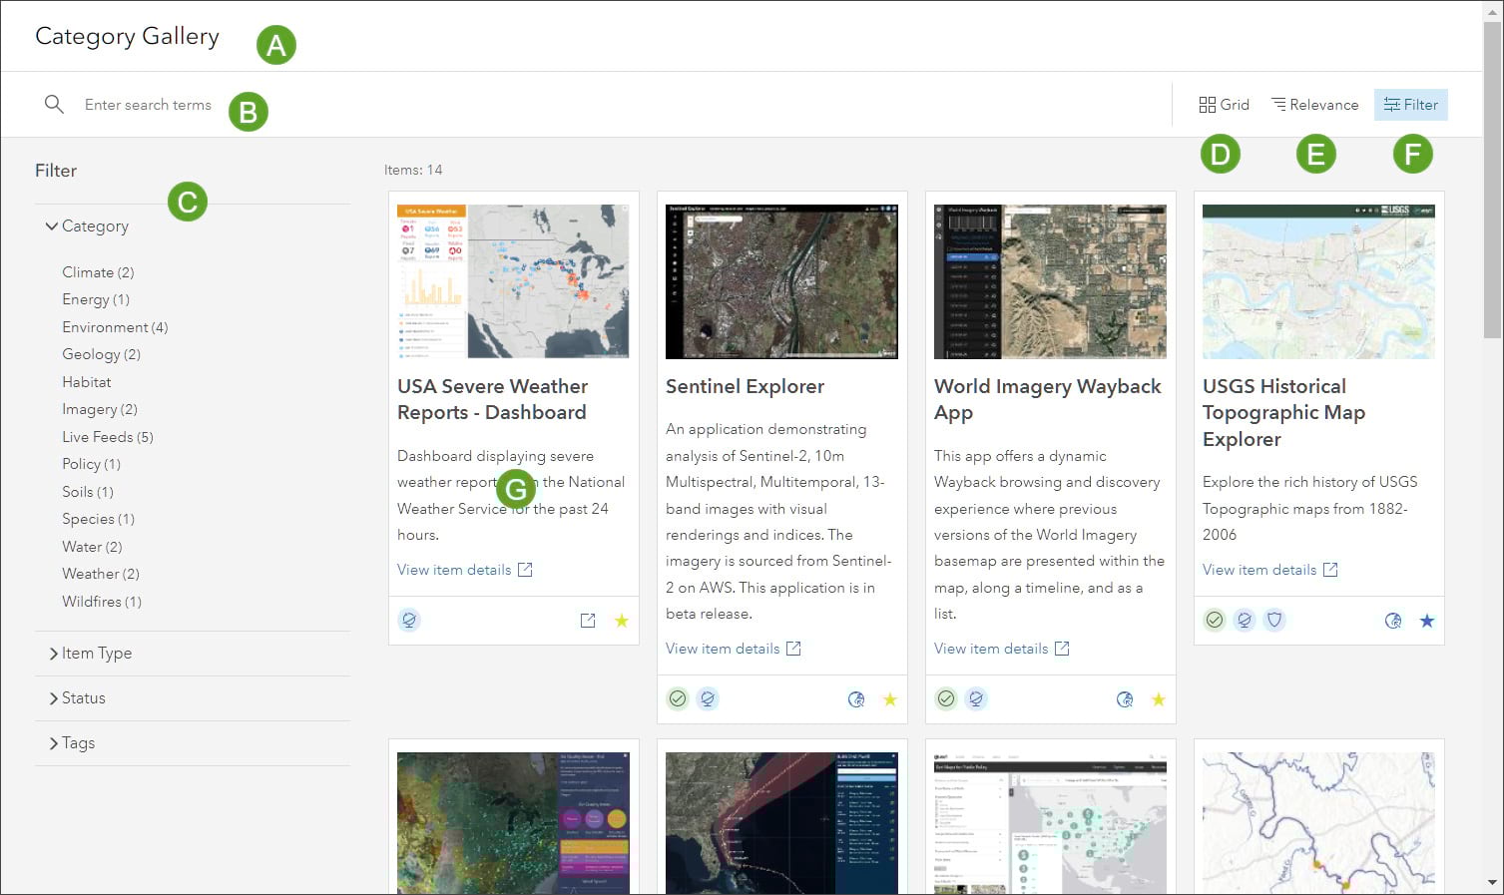Open the Relevance sort options
The image size is (1504, 895).
tap(1315, 105)
